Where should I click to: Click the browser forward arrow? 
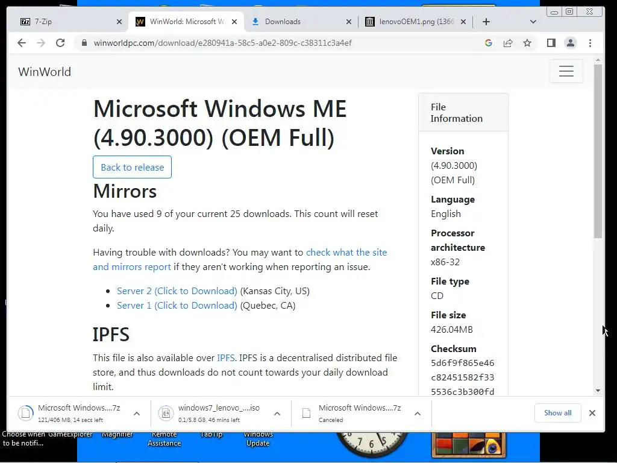coord(41,43)
